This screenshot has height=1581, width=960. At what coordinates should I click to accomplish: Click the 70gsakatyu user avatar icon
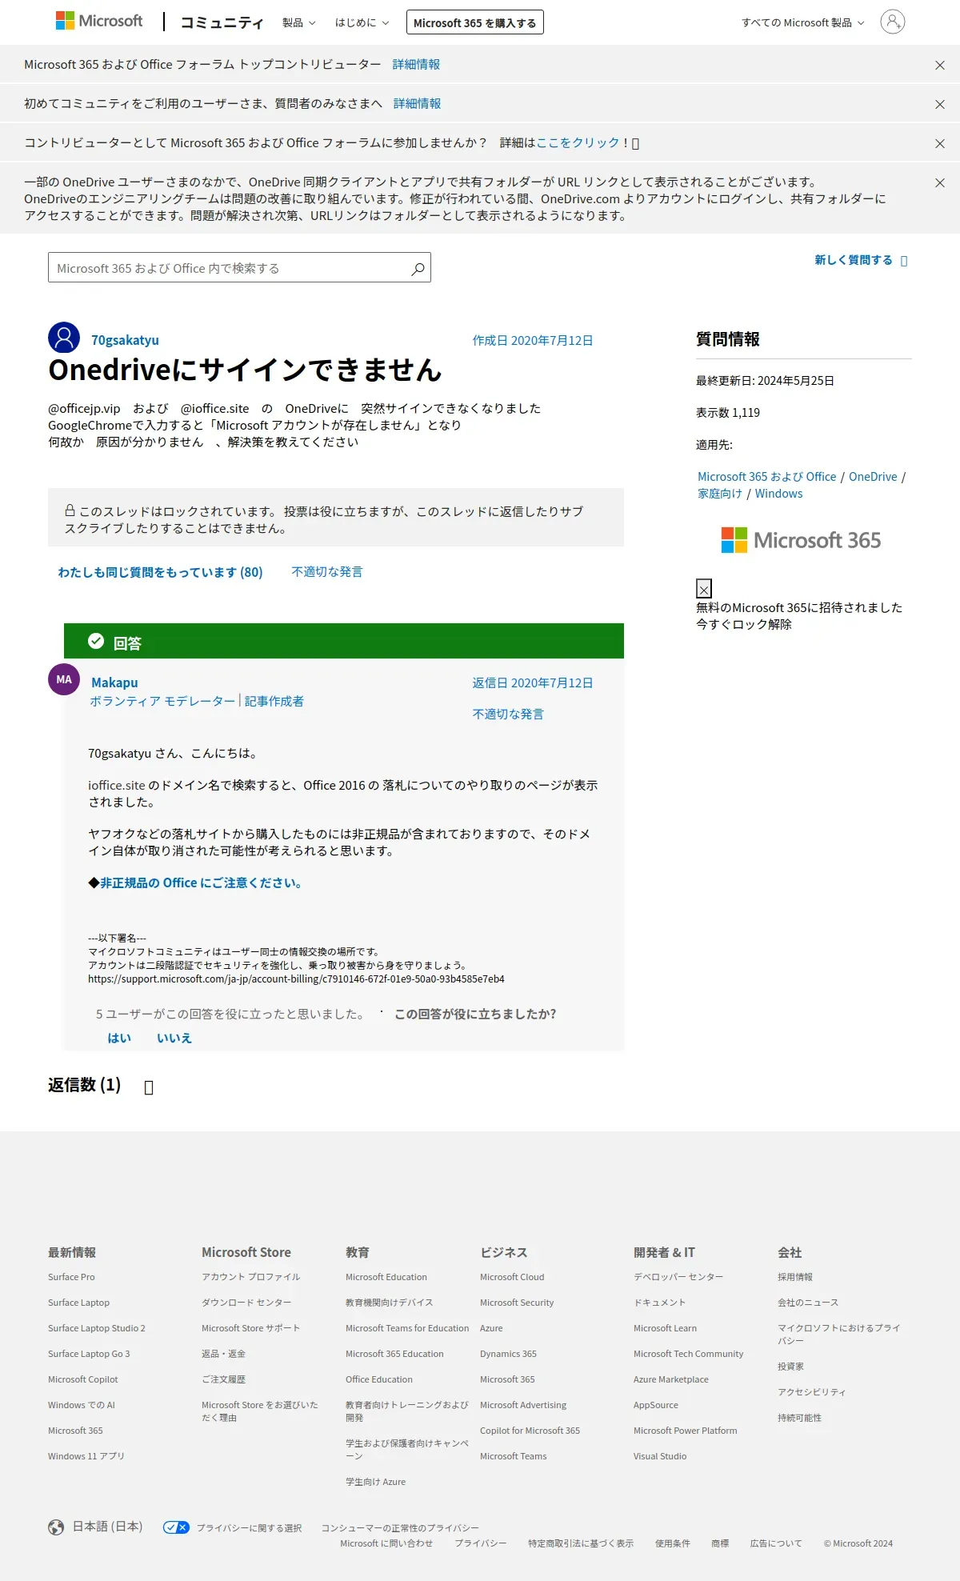64,338
